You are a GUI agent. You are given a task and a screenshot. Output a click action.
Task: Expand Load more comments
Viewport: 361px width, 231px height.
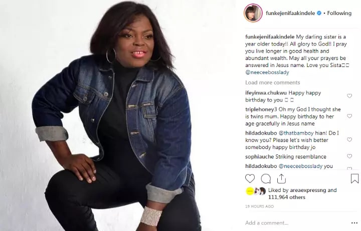(x=273, y=82)
